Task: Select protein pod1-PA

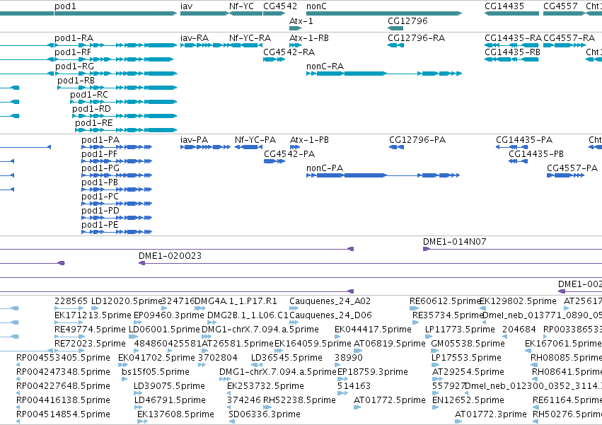Action: [x=100, y=140]
